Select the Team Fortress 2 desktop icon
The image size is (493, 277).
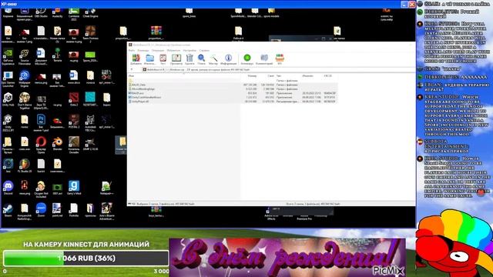[90, 34]
